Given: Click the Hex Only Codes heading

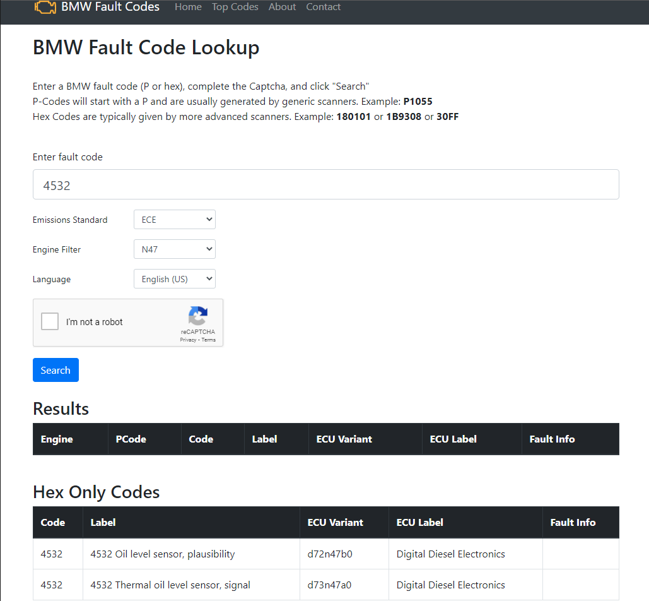Looking at the screenshot, I should pyautogui.click(x=96, y=492).
